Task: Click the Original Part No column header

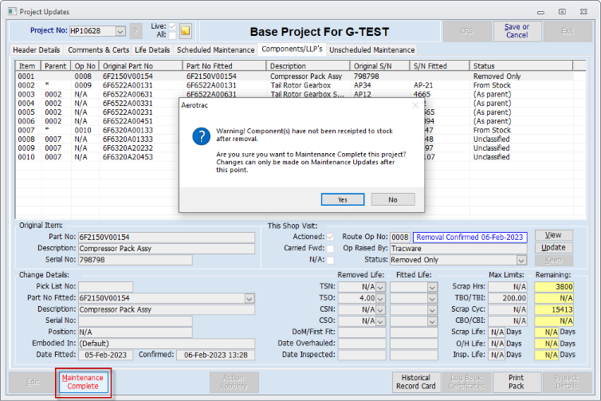Action: (140, 66)
